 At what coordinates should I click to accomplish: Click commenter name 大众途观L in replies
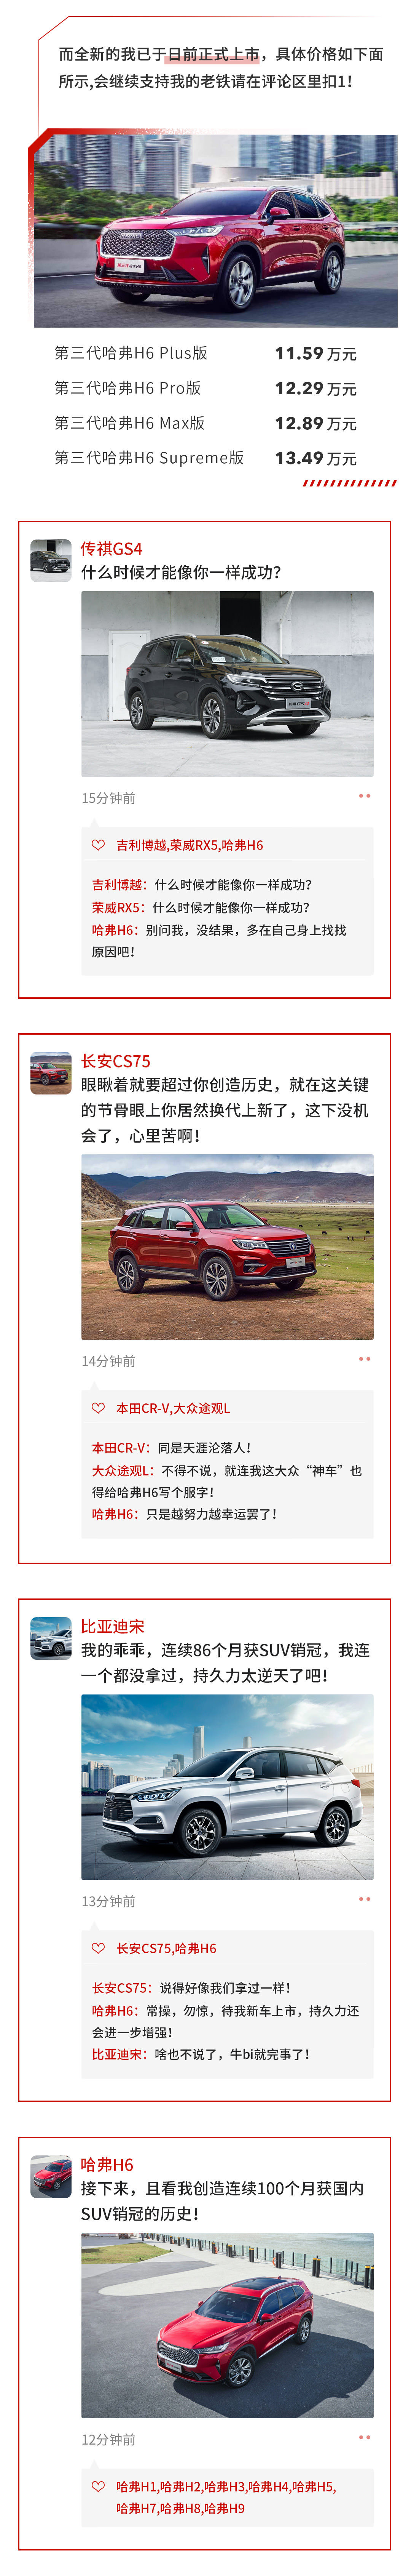coord(123,1471)
